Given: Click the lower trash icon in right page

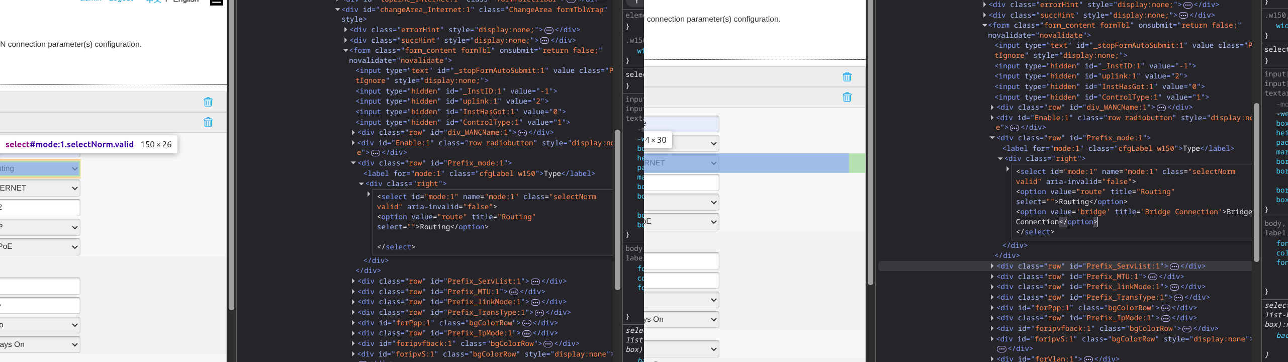Looking at the screenshot, I should [847, 97].
